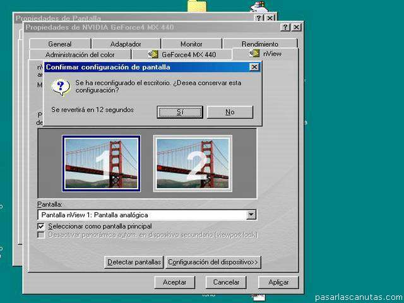404x303 pixels.
Task: Click help button in Propiedades de Pantalla title bar
Action: [x=259, y=18]
